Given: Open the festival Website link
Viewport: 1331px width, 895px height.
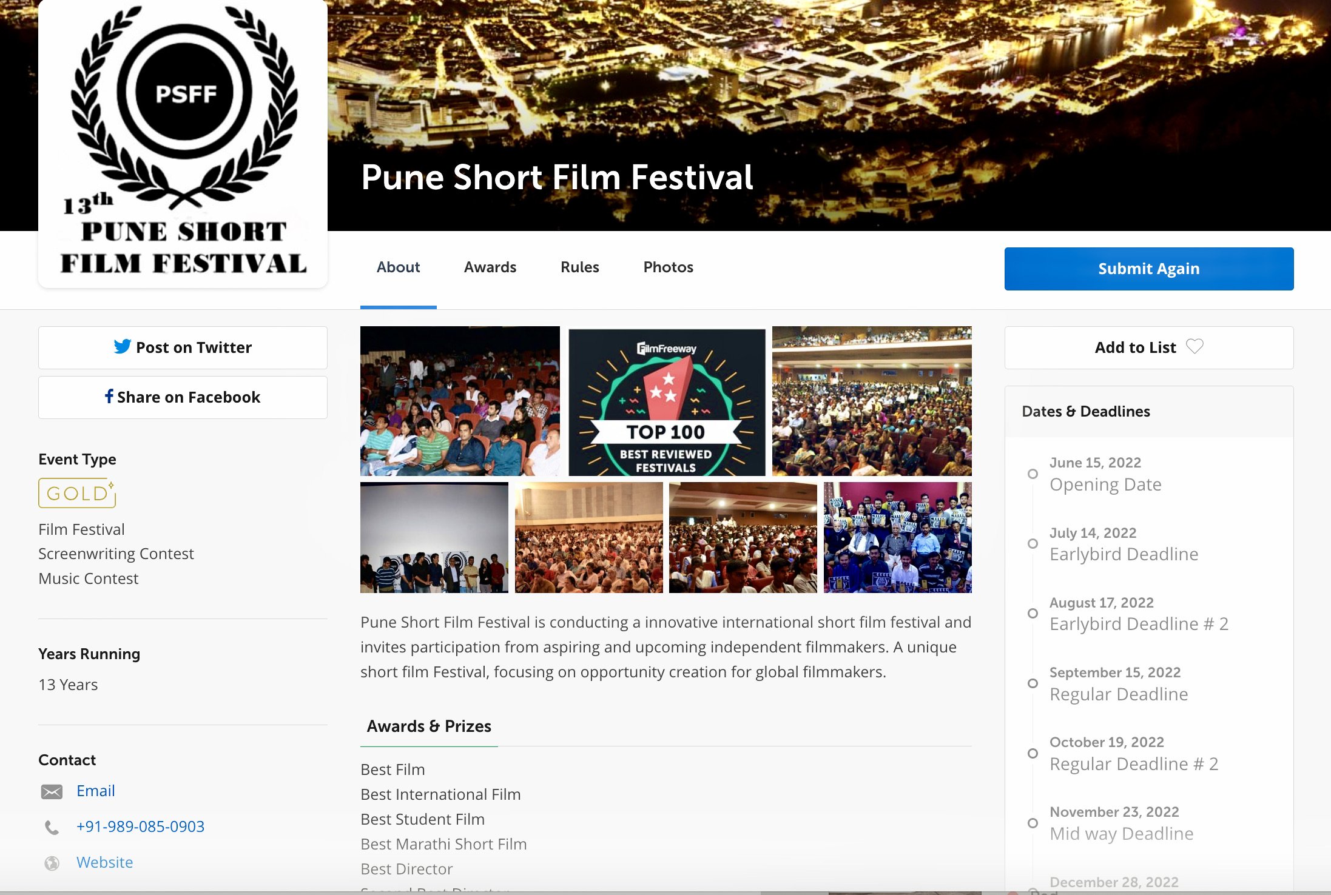Looking at the screenshot, I should (104, 862).
